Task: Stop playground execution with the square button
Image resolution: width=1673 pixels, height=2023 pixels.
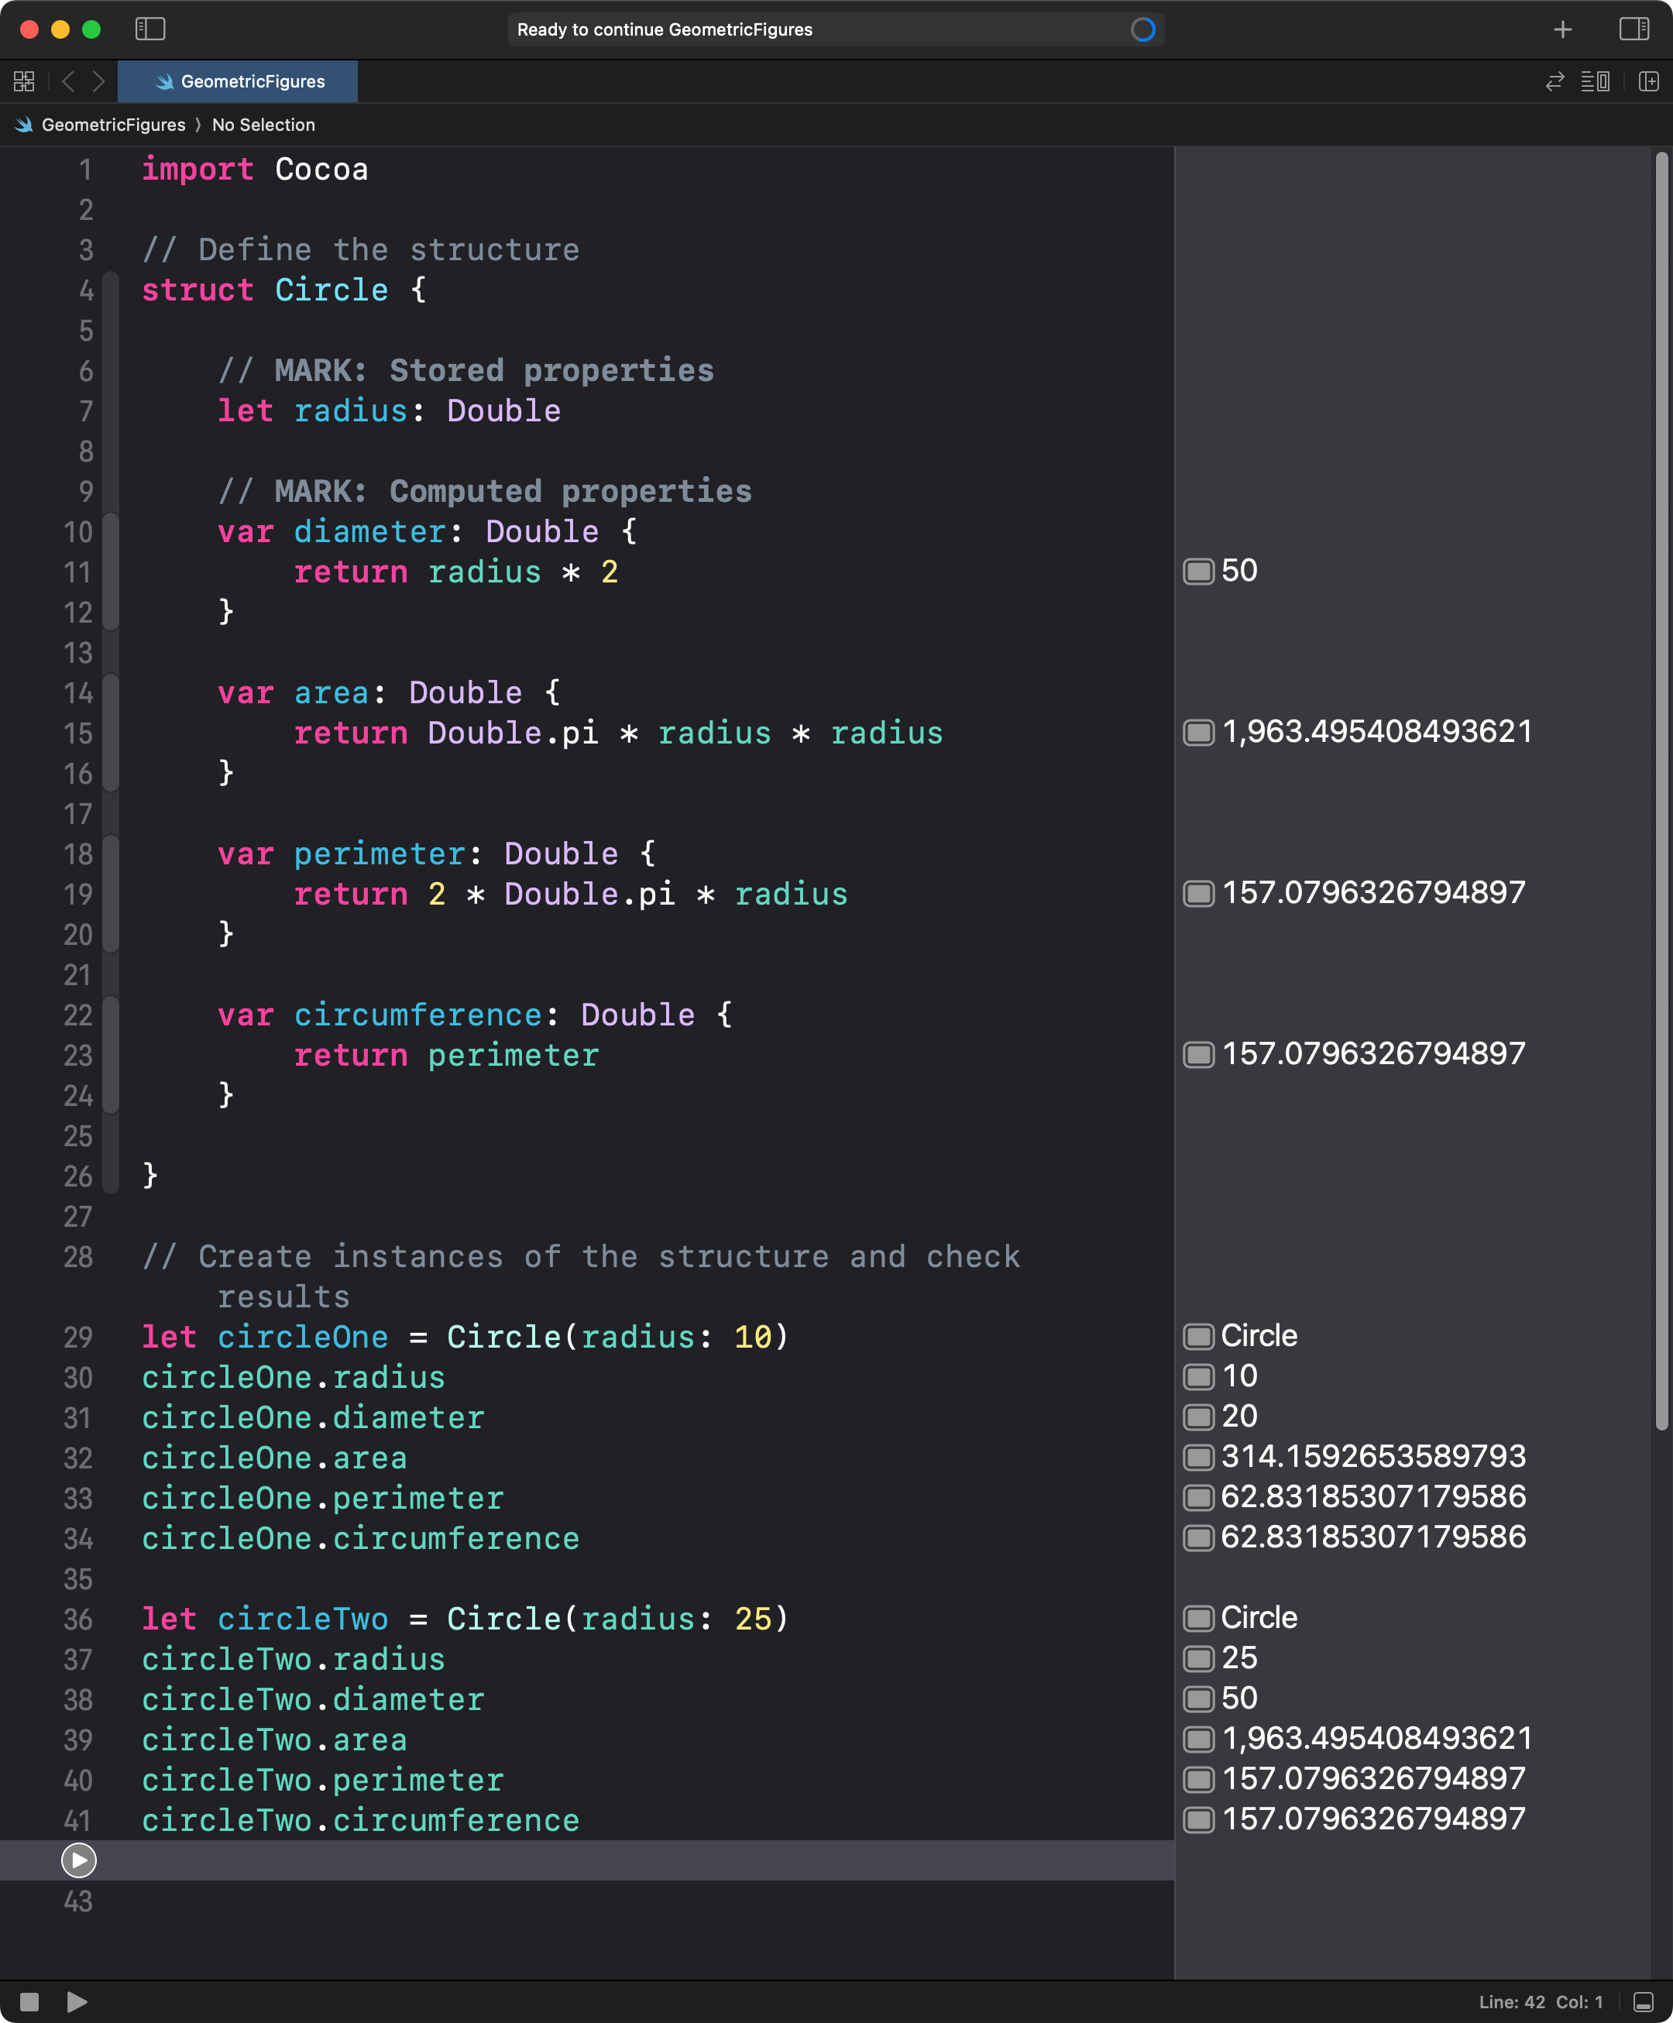Action: [x=30, y=2002]
